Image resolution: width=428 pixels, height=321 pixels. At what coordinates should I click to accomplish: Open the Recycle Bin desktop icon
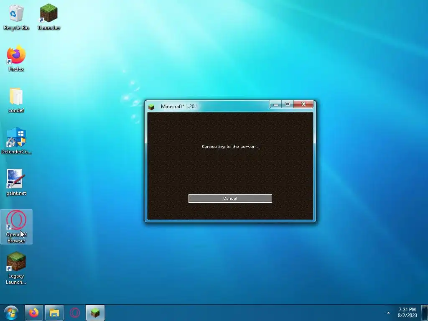(x=16, y=17)
